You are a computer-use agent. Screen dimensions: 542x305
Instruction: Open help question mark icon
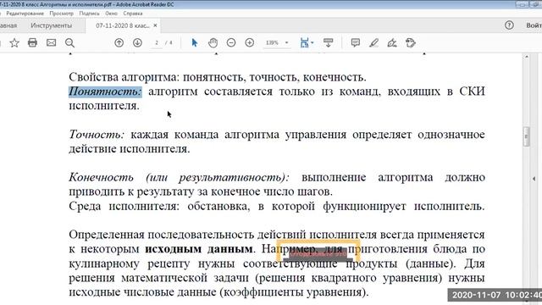tap(509, 25)
